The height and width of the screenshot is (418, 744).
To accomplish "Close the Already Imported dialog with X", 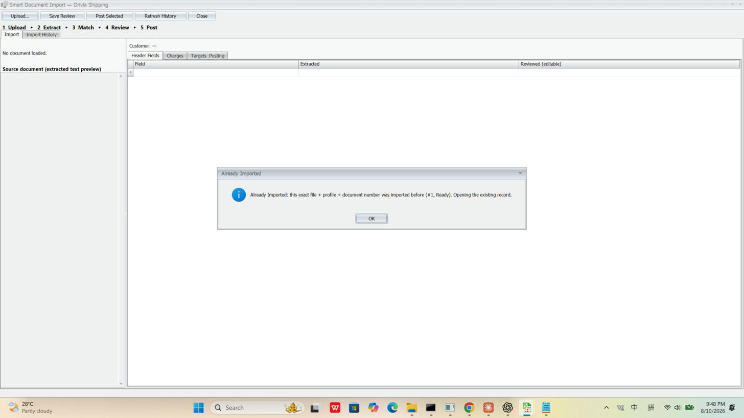I will pos(520,173).
